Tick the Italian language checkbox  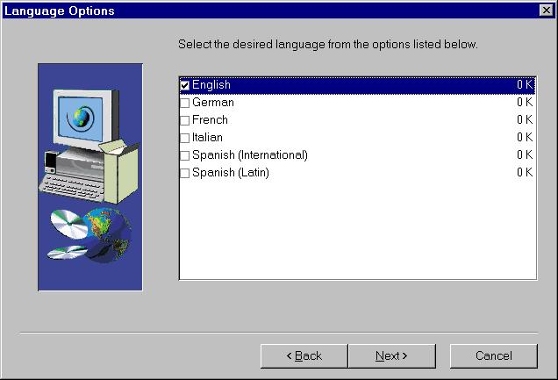[185, 138]
